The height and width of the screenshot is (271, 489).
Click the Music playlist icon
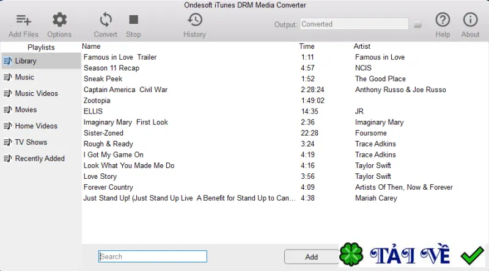[7, 77]
